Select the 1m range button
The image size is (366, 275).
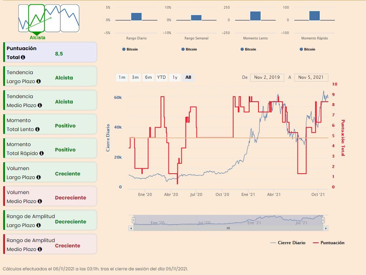pos(122,77)
